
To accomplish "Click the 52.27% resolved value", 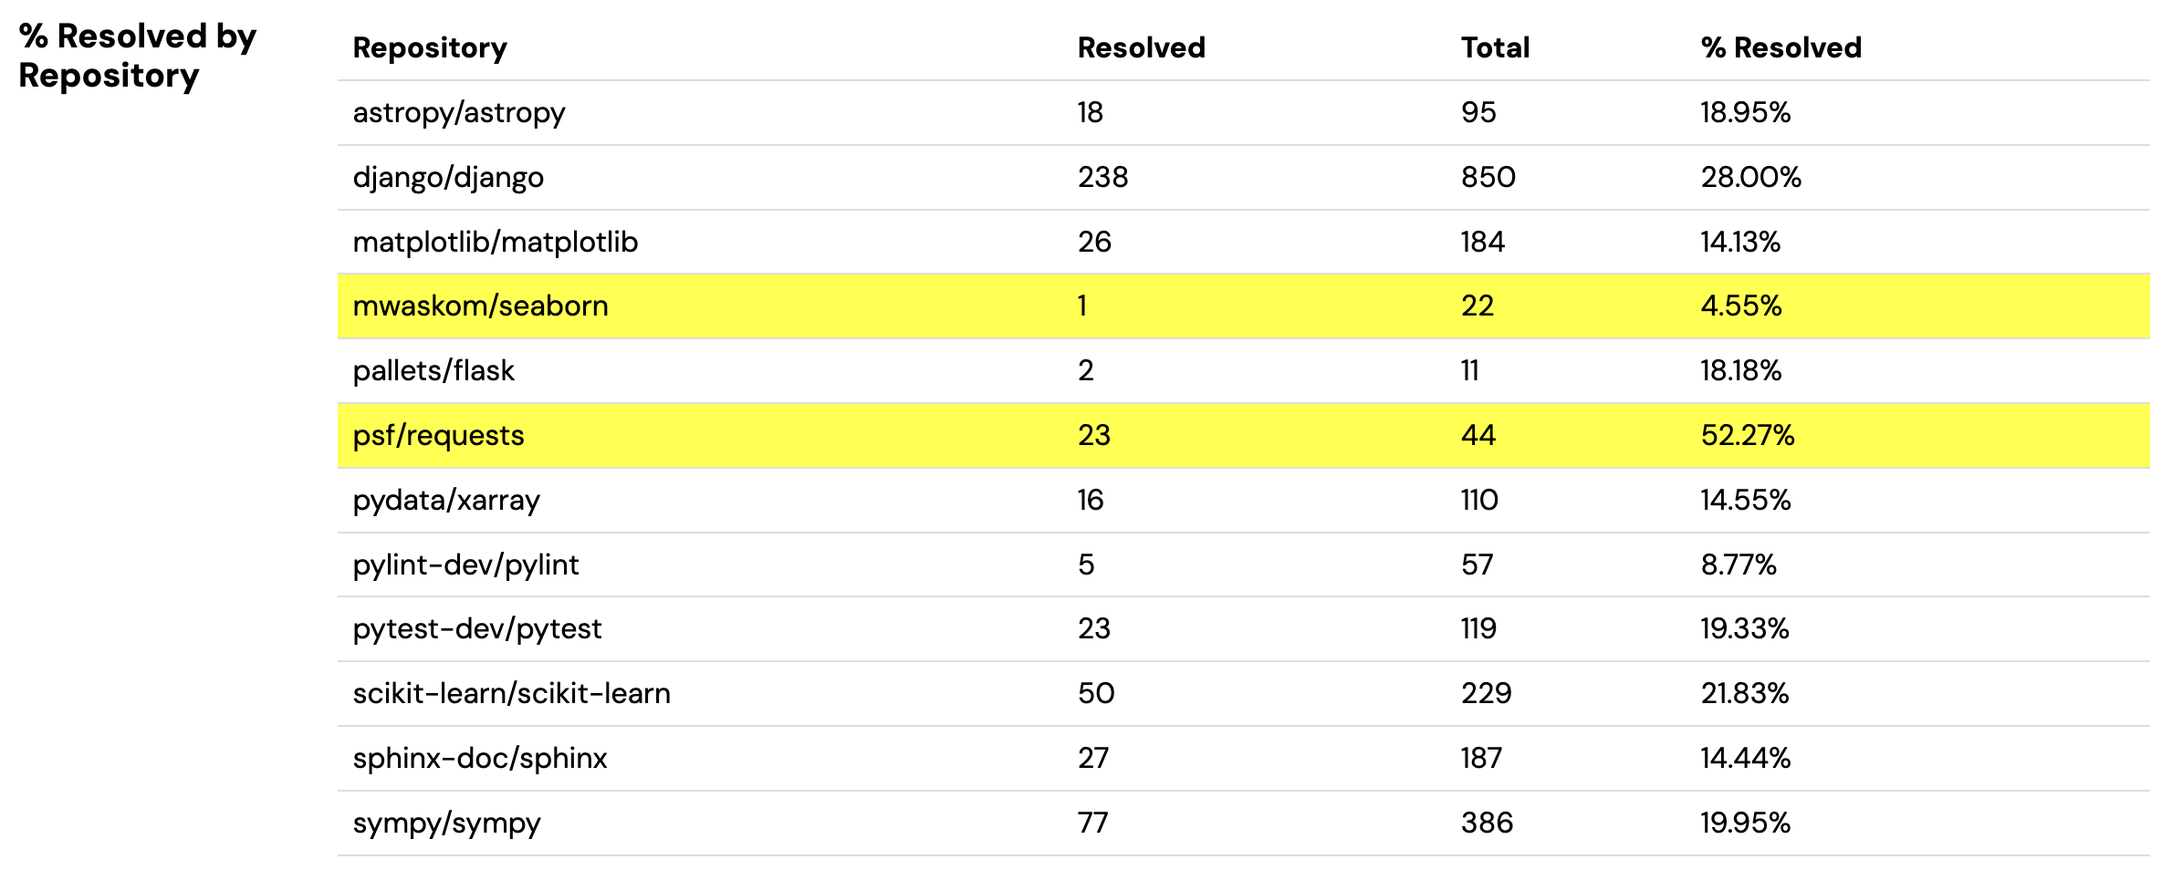I will pyautogui.click(x=1747, y=435).
